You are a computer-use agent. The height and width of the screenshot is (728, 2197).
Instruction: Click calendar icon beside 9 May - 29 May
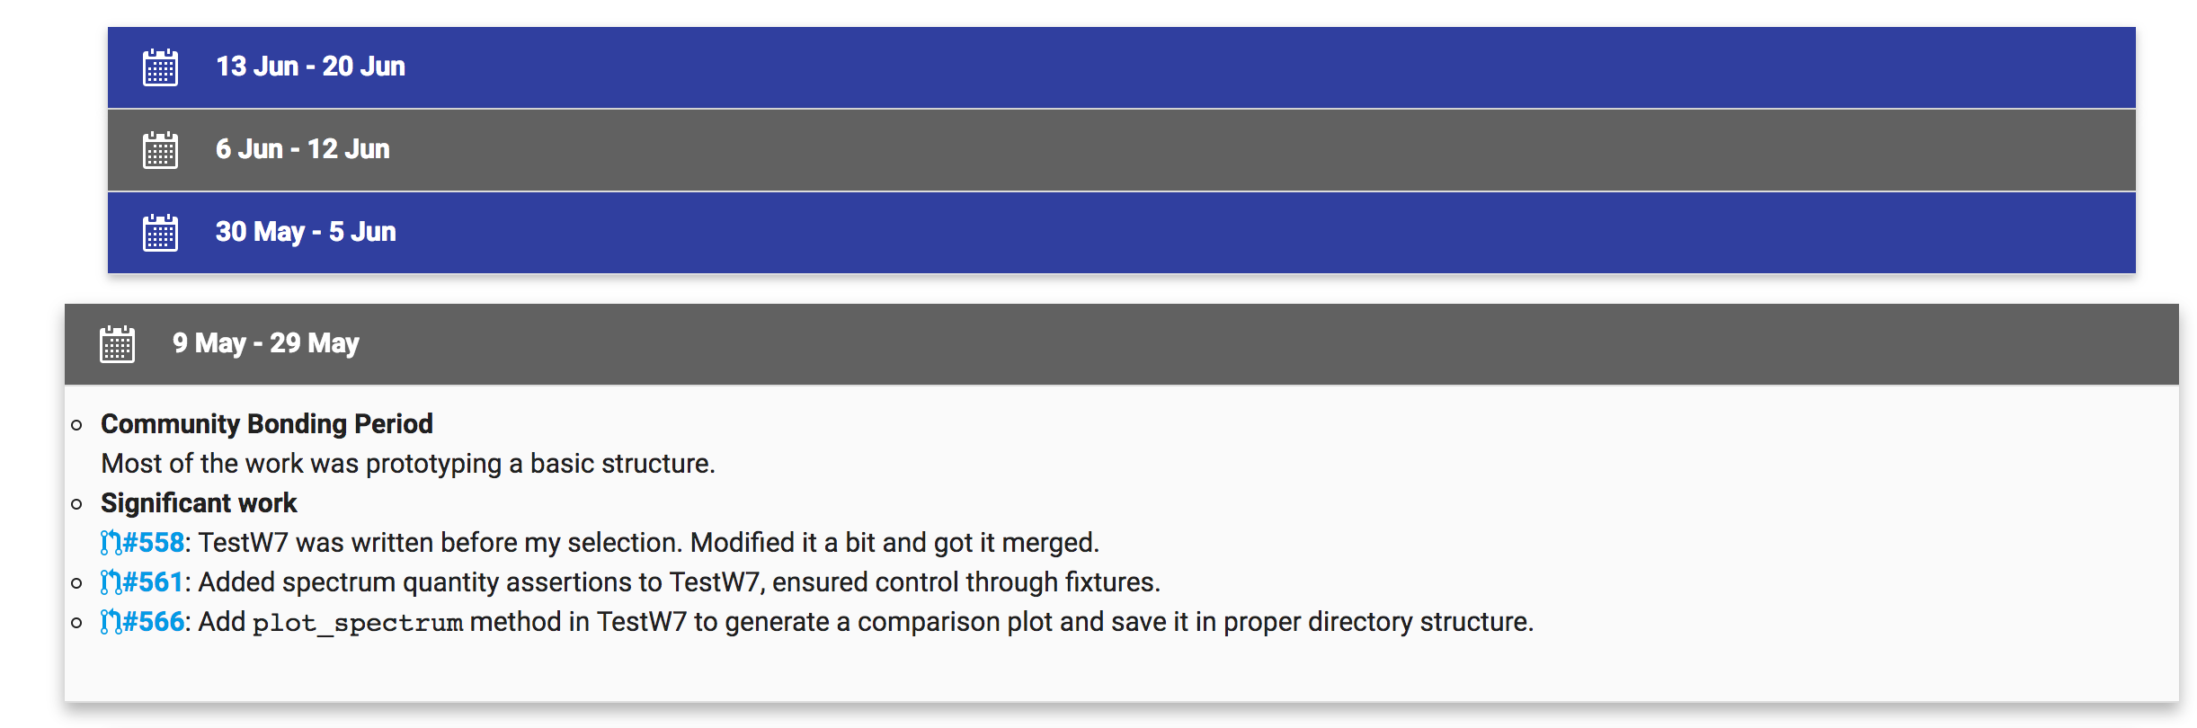(x=117, y=344)
